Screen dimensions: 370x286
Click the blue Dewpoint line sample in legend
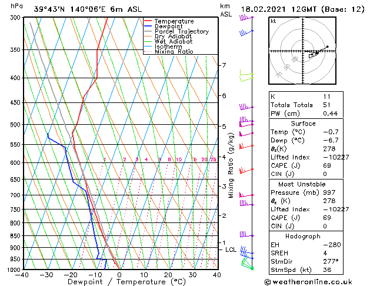click(148, 26)
